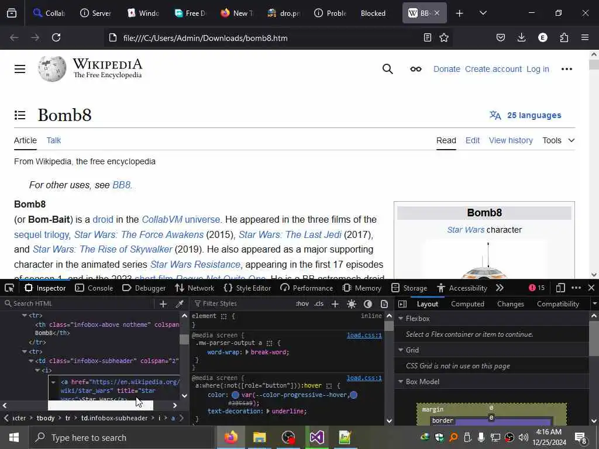599x449 pixels.
Task: Show the 15 error count badge
Action: point(537,288)
